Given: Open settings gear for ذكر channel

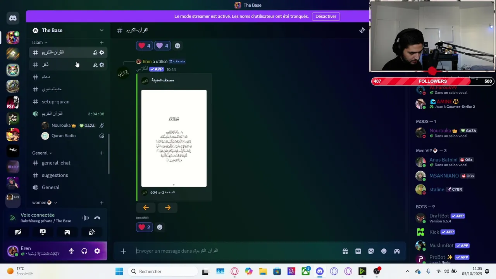Looking at the screenshot, I should tap(102, 65).
